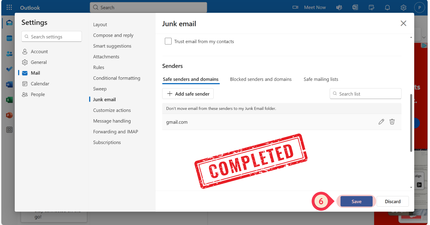Click the gmail.com list entry text
The width and height of the screenshot is (430, 225).
(x=177, y=122)
